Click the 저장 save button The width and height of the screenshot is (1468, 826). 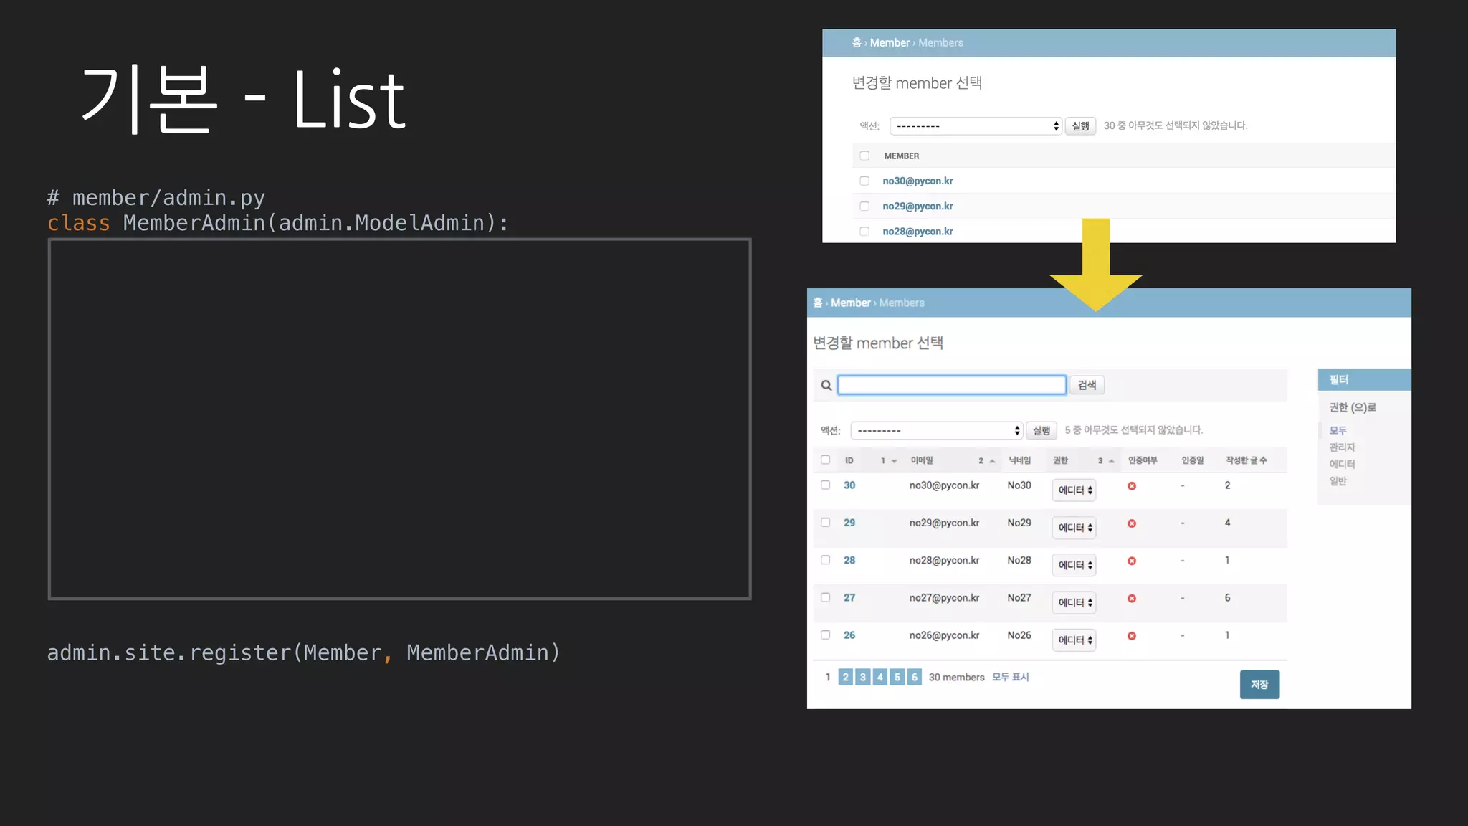pos(1259,684)
